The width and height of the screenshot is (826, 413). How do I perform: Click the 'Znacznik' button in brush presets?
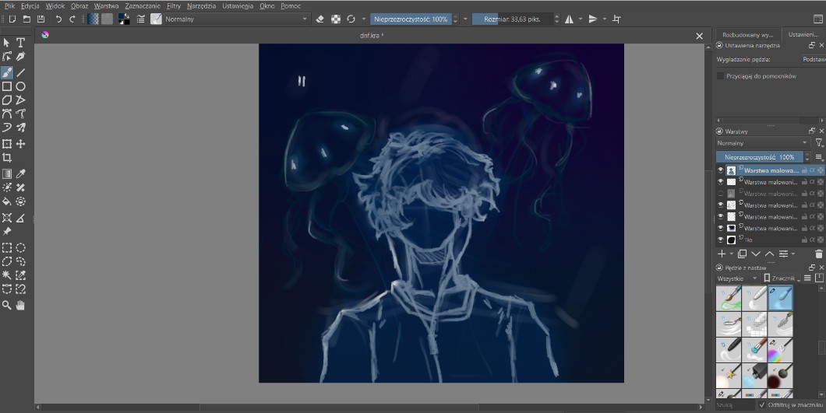(x=782, y=278)
